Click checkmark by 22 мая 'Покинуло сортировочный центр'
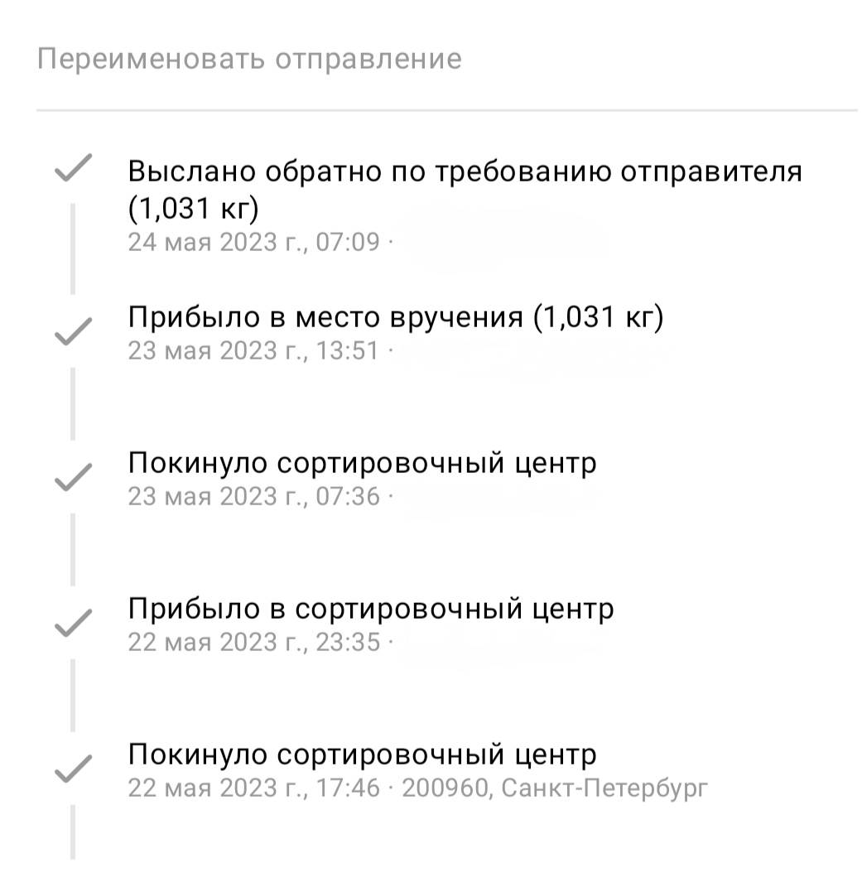Screen dimensions: 862x887 (x=73, y=769)
